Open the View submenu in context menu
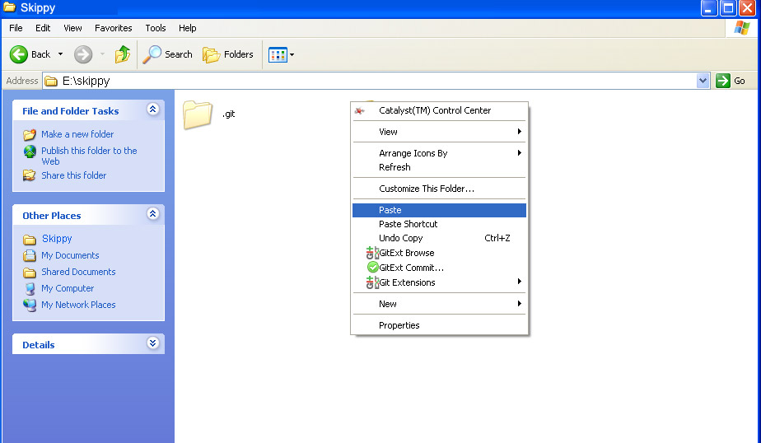761x443 pixels. [439, 132]
